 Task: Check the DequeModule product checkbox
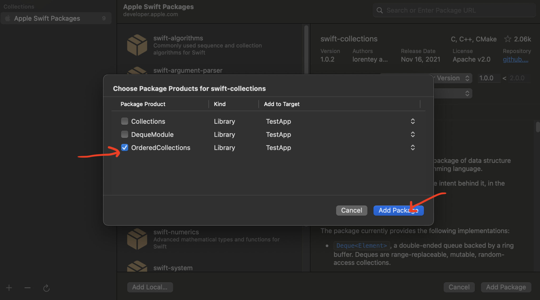pyautogui.click(x=124, y=134)
